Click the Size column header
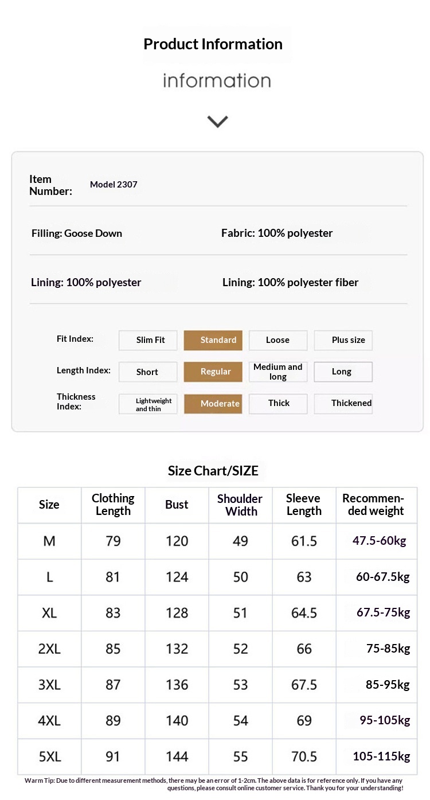 pos(49,505)
